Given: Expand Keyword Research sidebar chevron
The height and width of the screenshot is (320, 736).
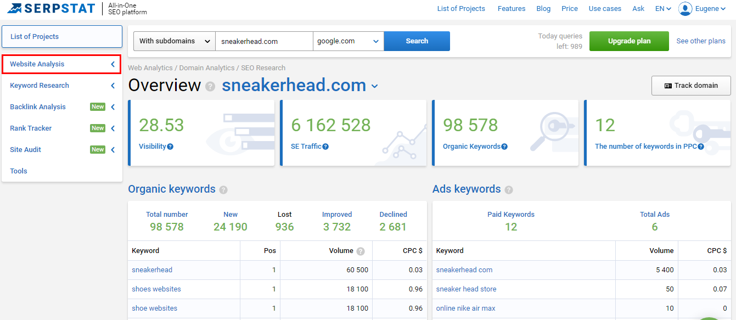Looking at the screenshot, I should [x=113, y=86].
